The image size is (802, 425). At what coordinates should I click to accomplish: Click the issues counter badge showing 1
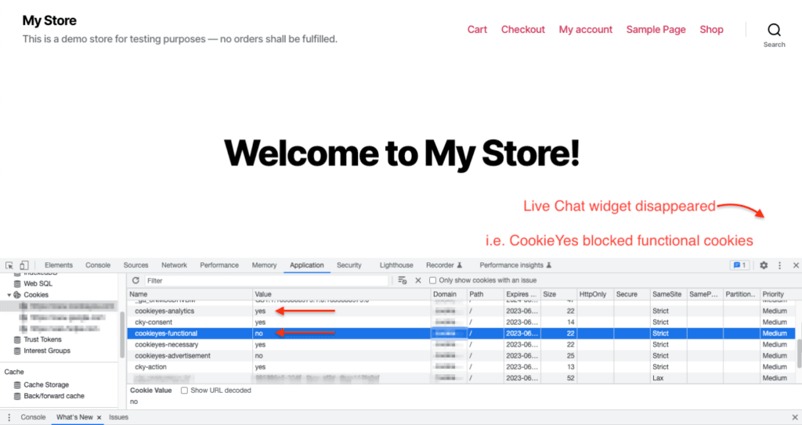pyautogui.click(x=739, y=265)
